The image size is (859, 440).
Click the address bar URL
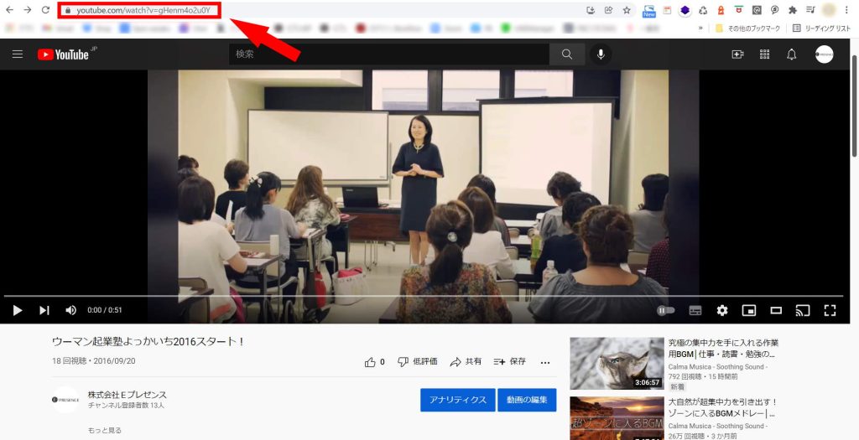tap(143, 10)
